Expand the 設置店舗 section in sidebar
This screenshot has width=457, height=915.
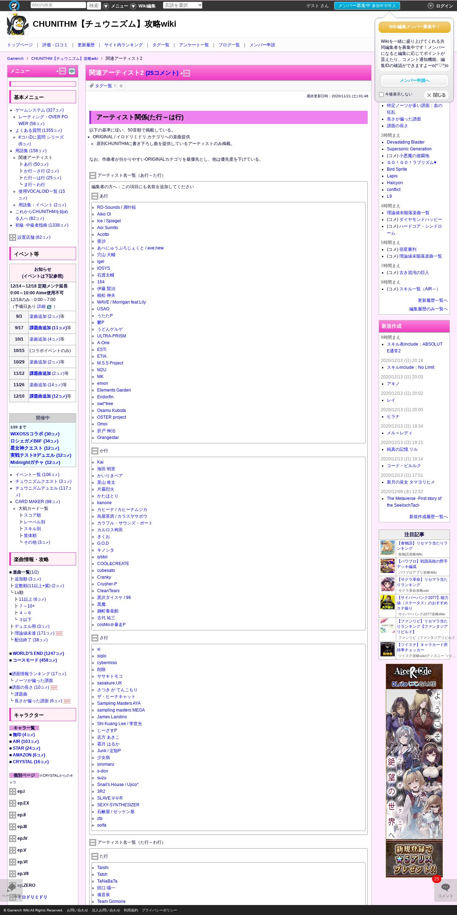12,237
